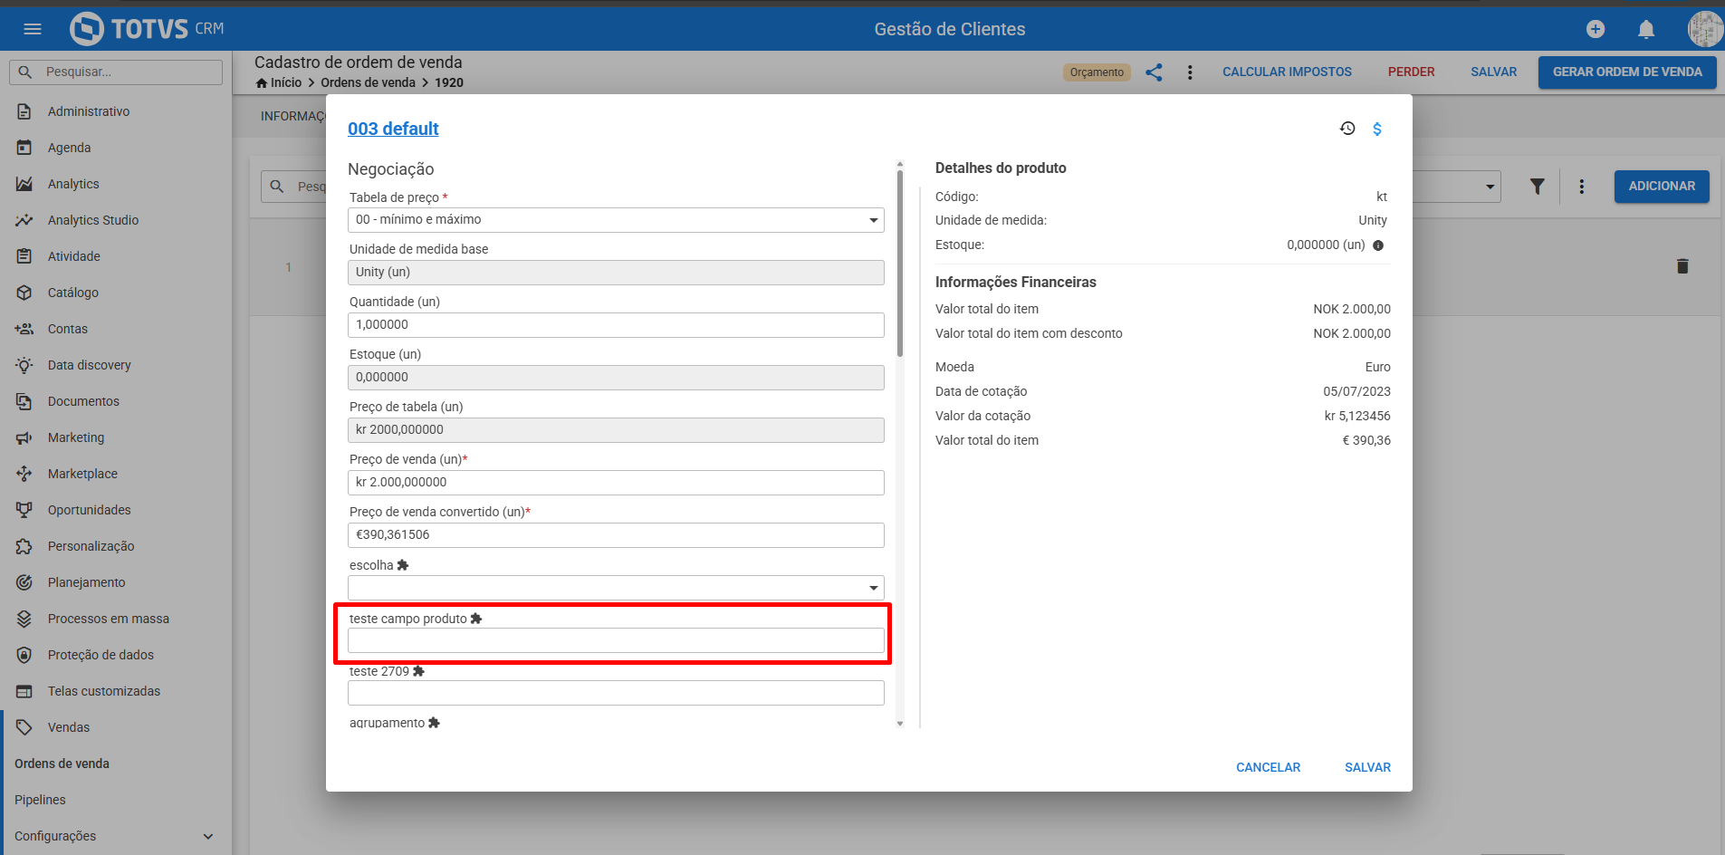Click the Marketplace sidebar icon
The height and width of the screenshot is (855, 1725).
point(24,474)
